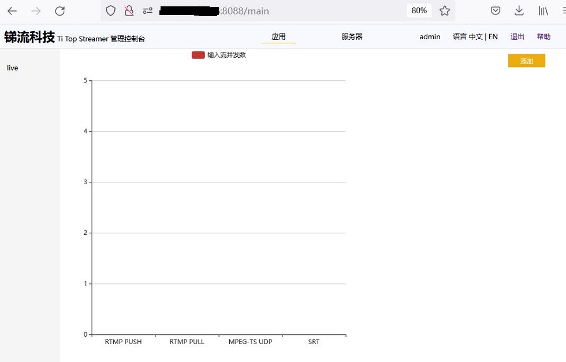Open the site permissions icon
Screen dimensions: 566x362
(x=148, y=11)
